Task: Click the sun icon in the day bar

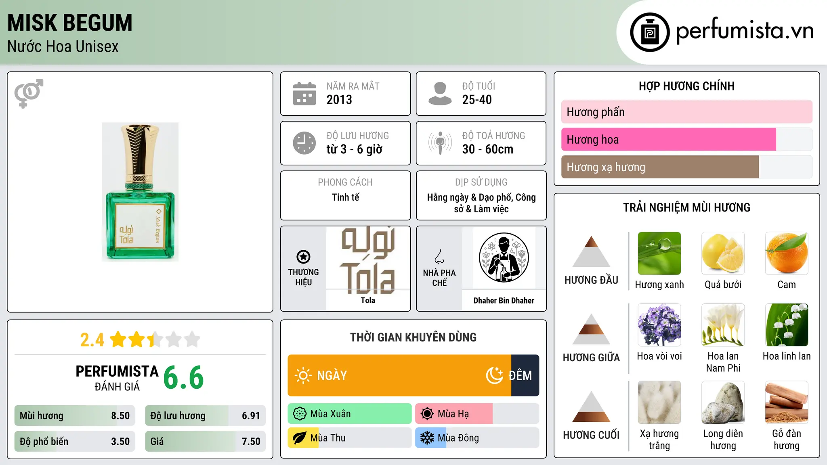Action: 303,375
